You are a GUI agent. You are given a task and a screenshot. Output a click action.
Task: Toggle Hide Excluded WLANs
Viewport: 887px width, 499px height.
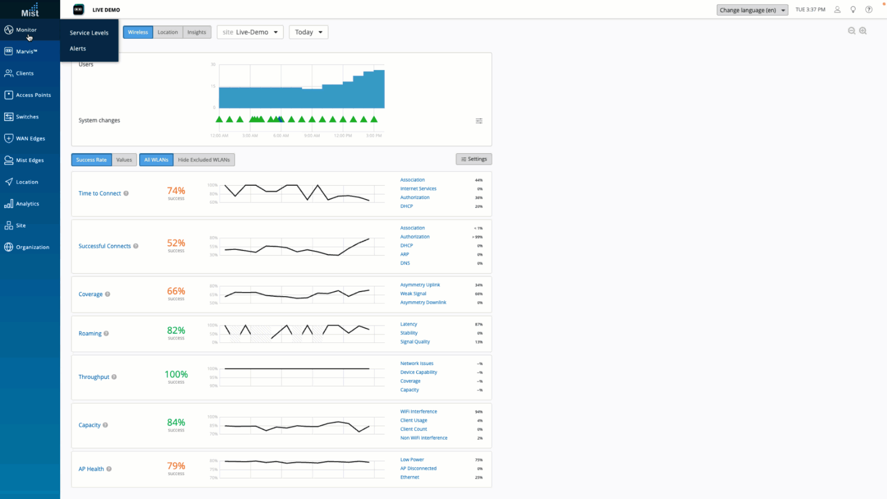click(204, 160)
